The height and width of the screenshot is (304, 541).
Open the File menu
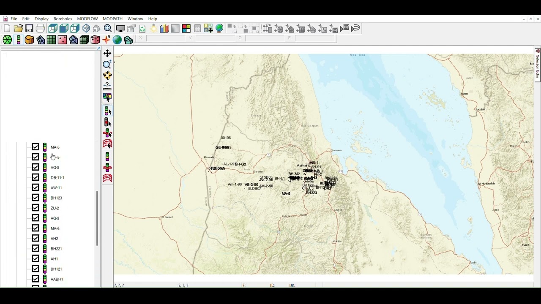click(x=14, y=19)
